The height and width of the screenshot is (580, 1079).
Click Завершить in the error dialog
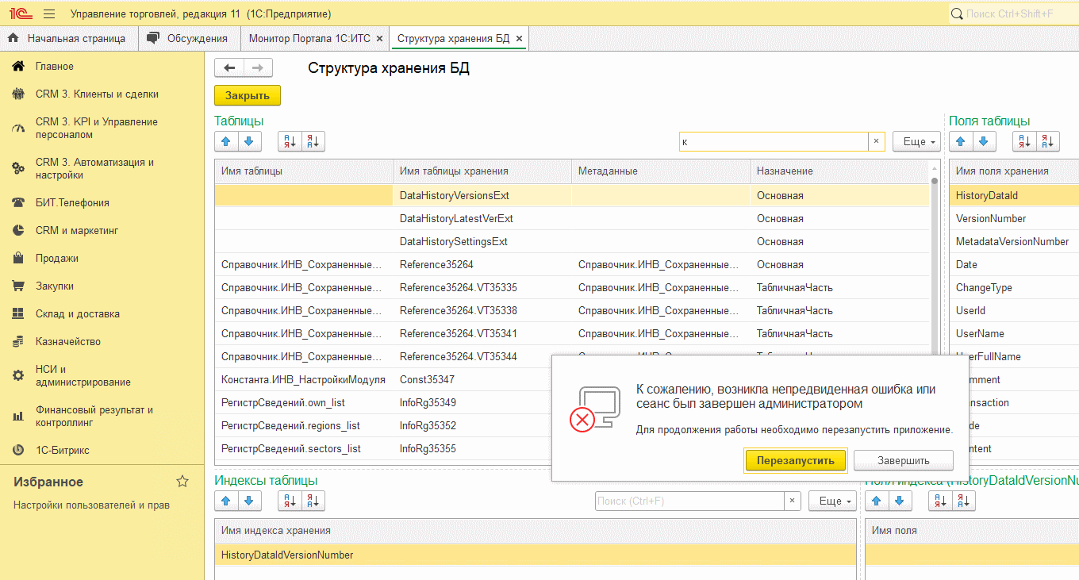pos(903,460)
